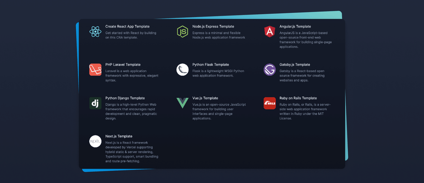Click the Angular shield logo icon
The image size is (424, 183).
pyautogui.click(x=269, y=31)
